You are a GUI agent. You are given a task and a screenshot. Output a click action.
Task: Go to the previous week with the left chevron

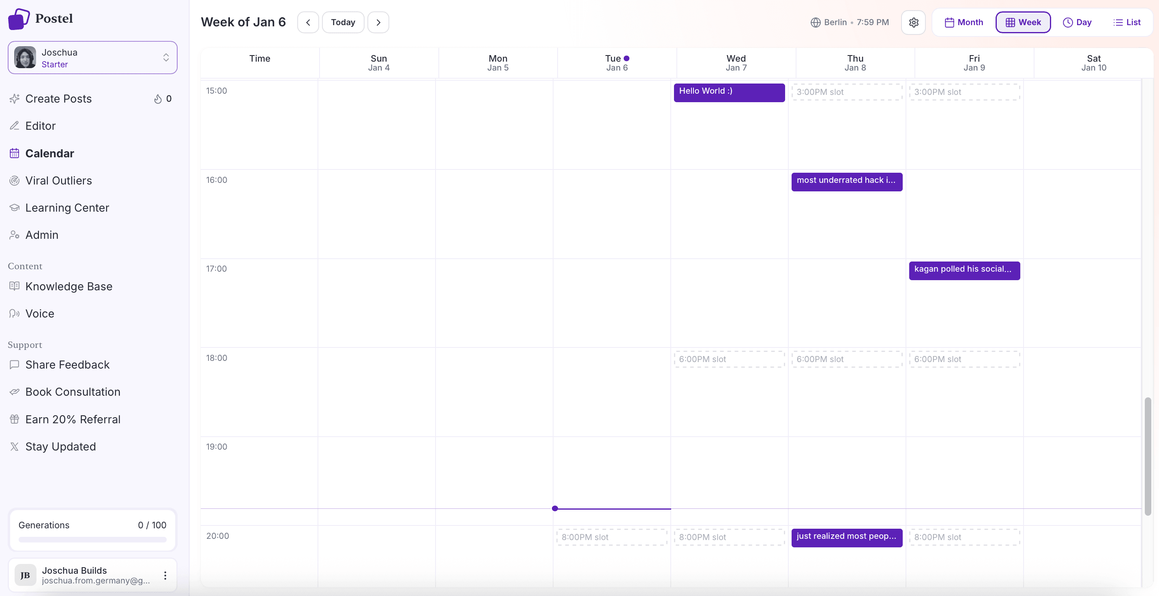coord(308,22)
